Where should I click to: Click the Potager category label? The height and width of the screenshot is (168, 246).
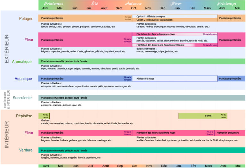(x=26, y=19)
